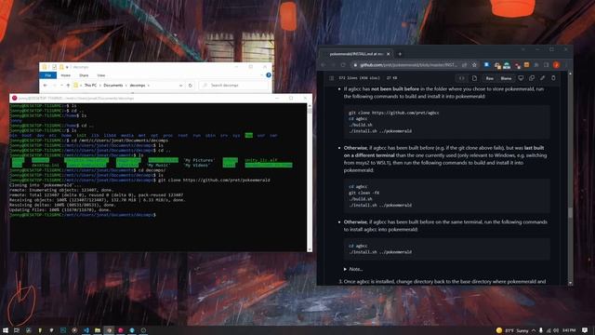Go up one folder in File Explorer
Image resolution: width=595 pixels, height=335 pixels.
[68, 86]
